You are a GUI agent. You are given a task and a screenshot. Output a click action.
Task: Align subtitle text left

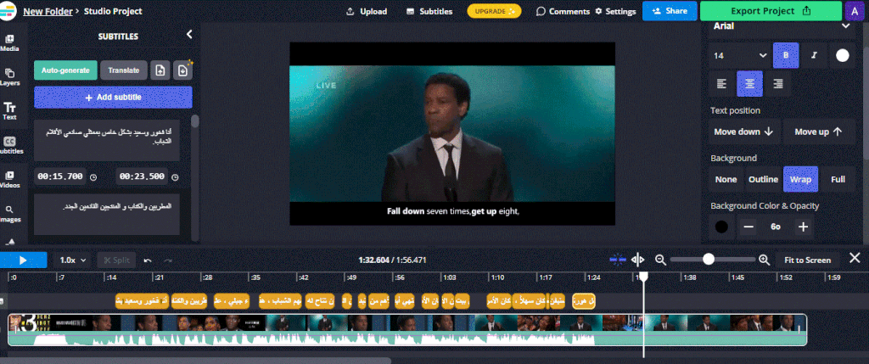[x=721, y=84]
